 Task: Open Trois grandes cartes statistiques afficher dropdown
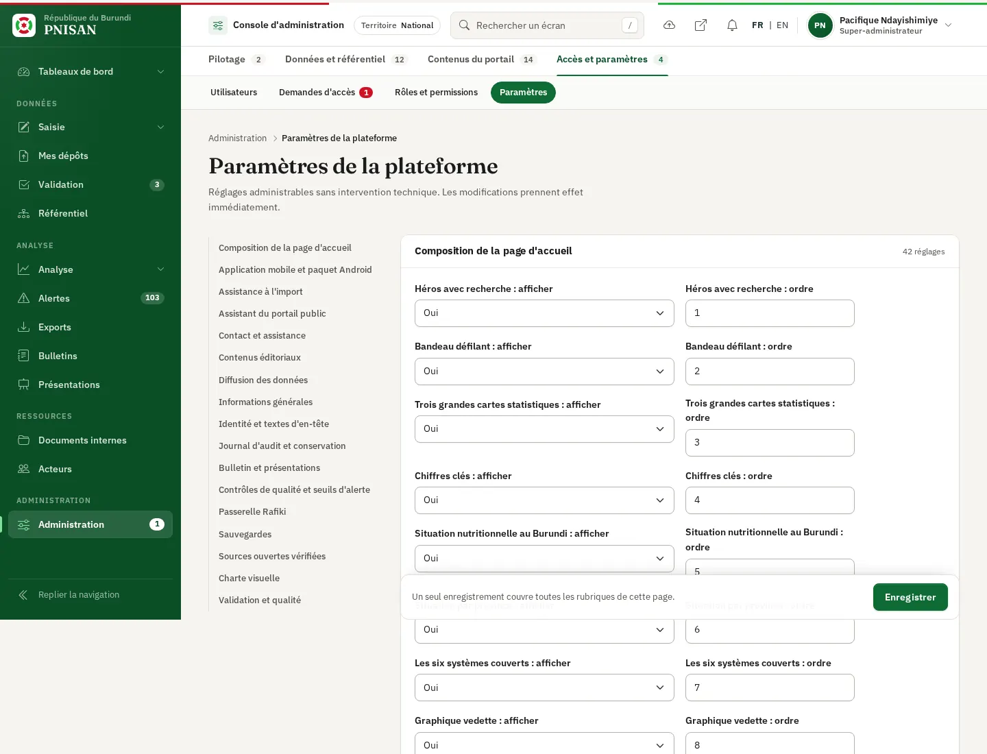point(544,429)
